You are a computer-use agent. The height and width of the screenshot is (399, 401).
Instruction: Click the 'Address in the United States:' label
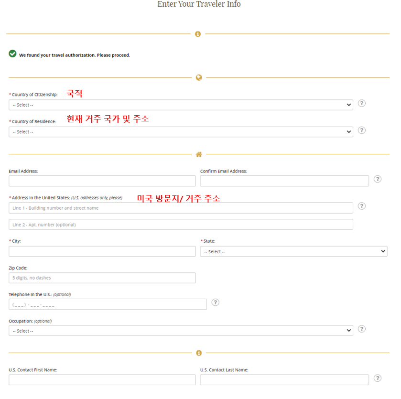coord(41,198)
